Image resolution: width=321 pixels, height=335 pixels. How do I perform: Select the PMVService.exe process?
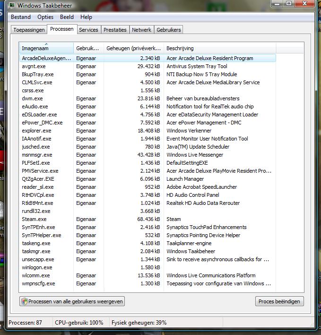147,171
